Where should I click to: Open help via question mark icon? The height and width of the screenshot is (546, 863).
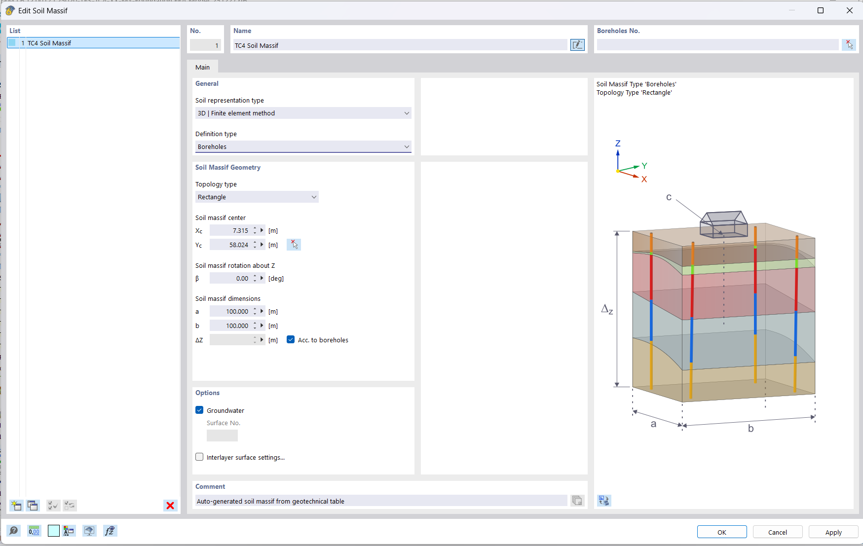(13, 531)
